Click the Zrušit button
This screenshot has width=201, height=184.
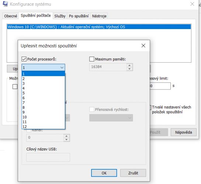[133, 173]
